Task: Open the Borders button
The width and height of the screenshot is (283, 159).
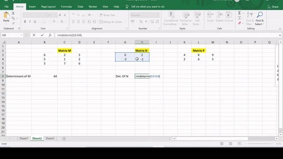Action: click(x=44, y=22)
